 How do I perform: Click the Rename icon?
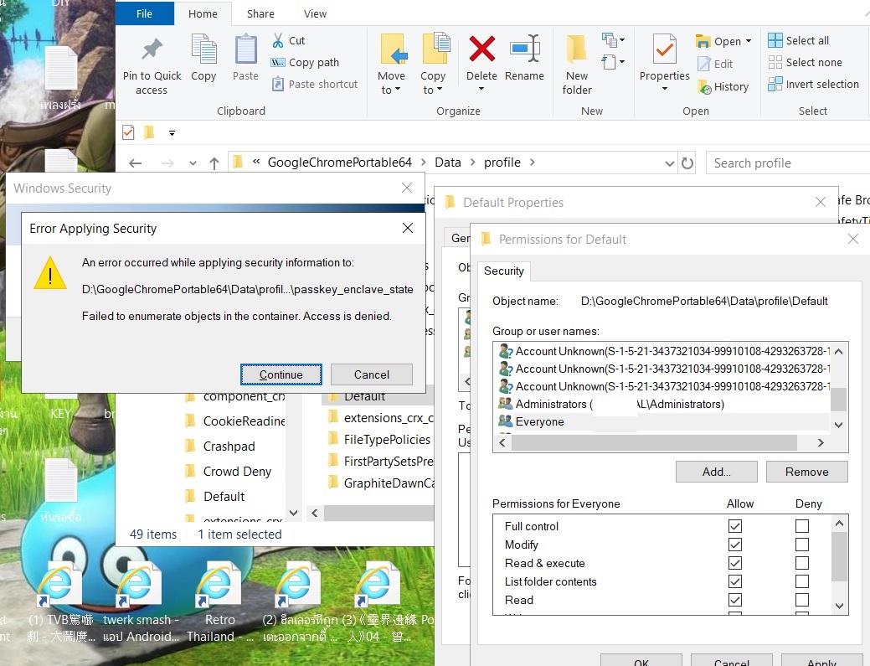click(x=524, y=49)
